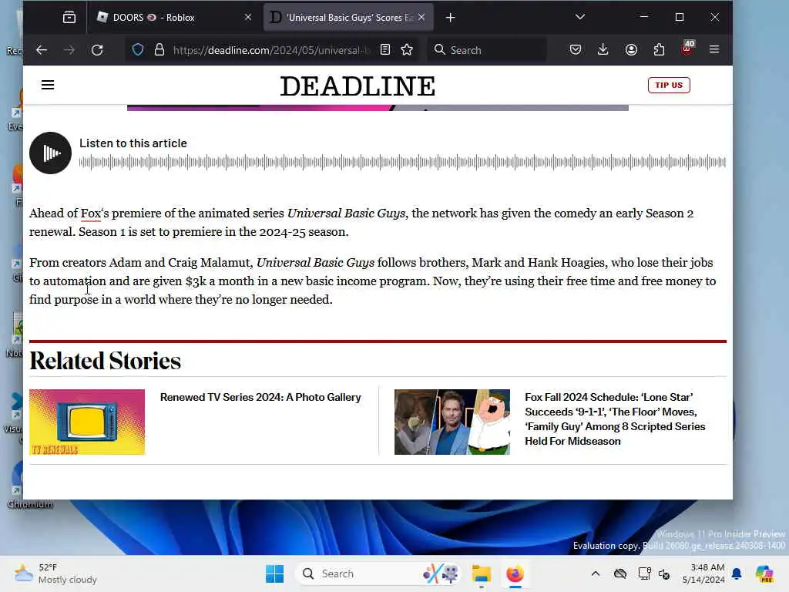Reload the current page

(x=97, y=50)
